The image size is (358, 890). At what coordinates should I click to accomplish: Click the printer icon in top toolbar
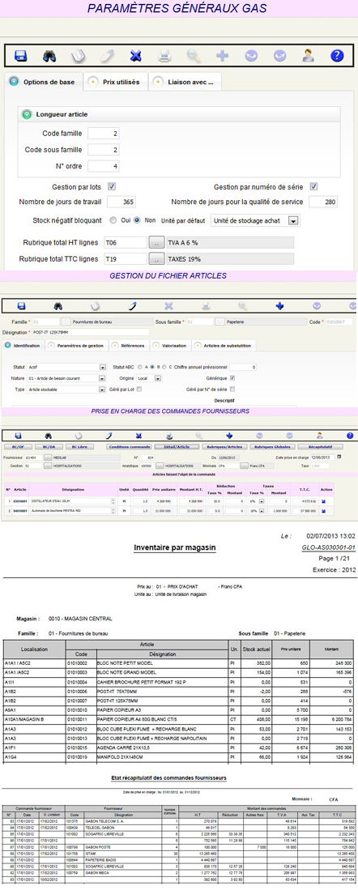[164, 56]
